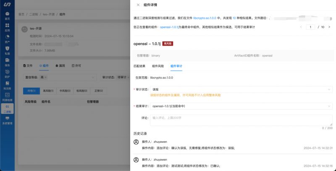Click the 组件名 column header

click(46, 102)
